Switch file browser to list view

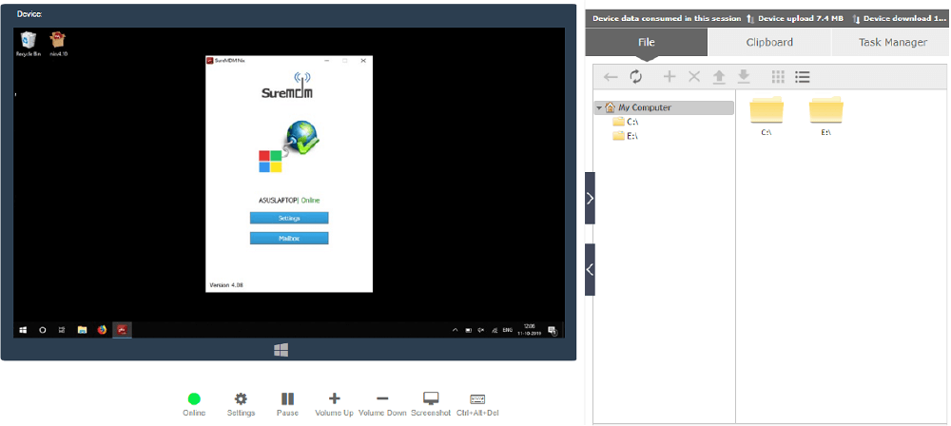coord(803,76)
